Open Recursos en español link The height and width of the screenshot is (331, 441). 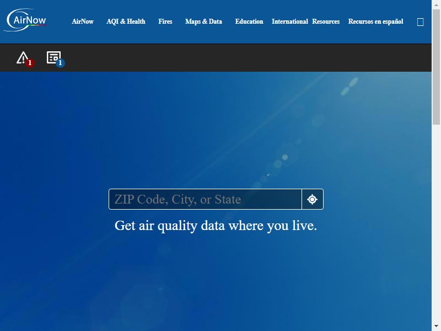(375, 22)
